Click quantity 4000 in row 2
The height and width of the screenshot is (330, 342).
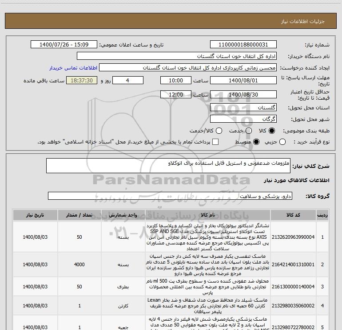tap(80, 264)
